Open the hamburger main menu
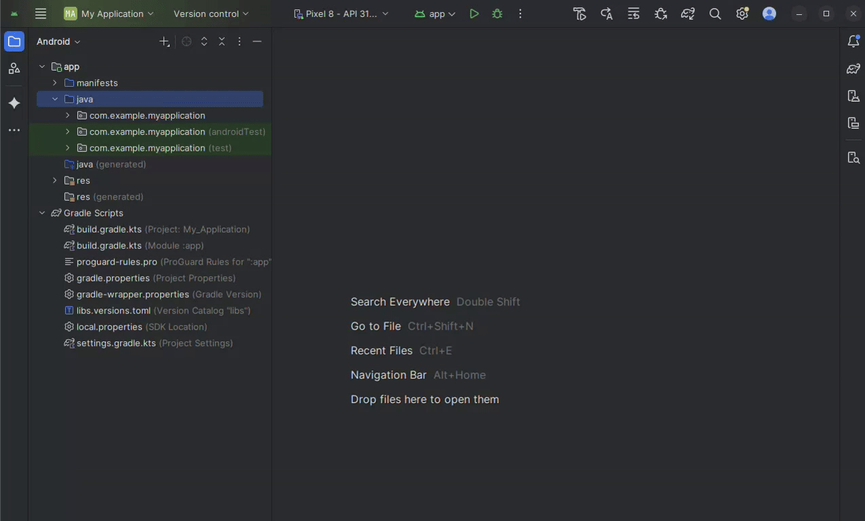 click(41, 14)
